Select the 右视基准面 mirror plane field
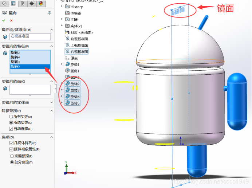Image resolution: width=252 pixels, height=188 pixels. pyautogui.click(x=30, y=36)
